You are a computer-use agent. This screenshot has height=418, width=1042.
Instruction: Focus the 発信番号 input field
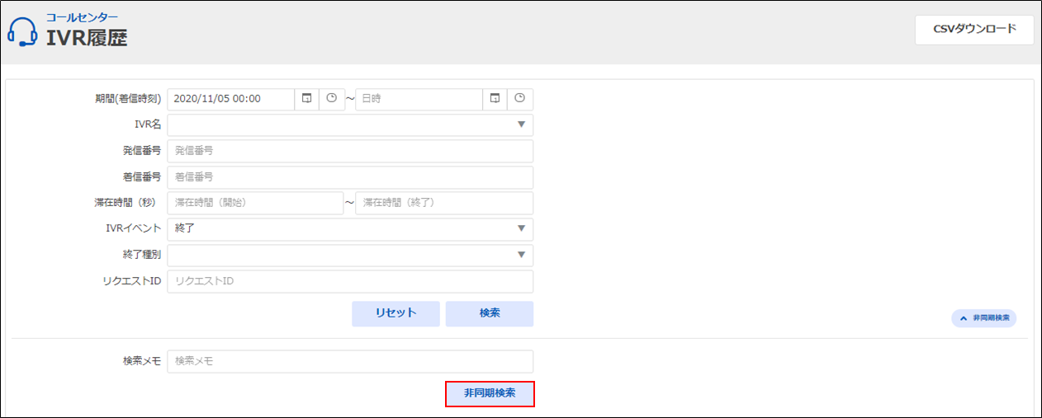350,151
